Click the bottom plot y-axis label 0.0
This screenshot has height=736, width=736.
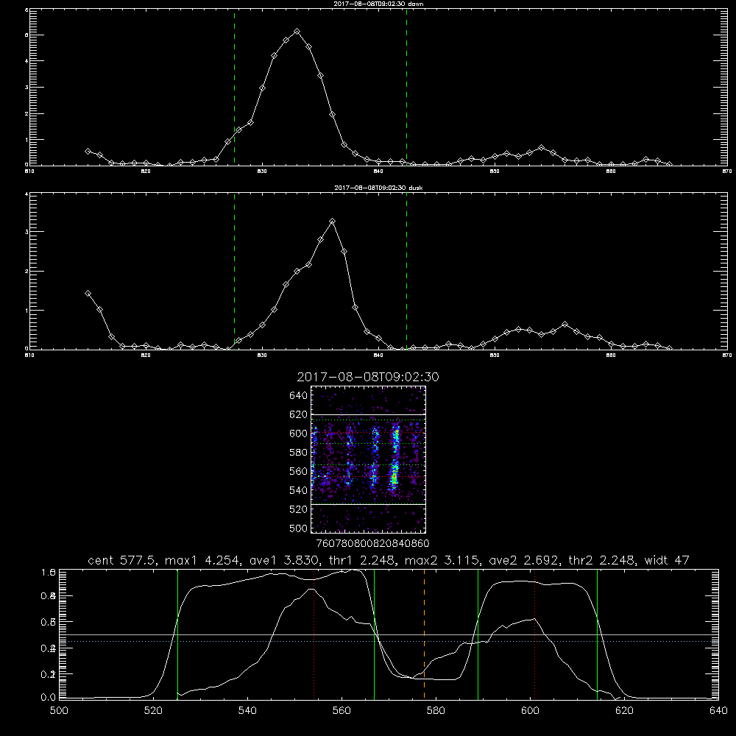pos(49,698)
